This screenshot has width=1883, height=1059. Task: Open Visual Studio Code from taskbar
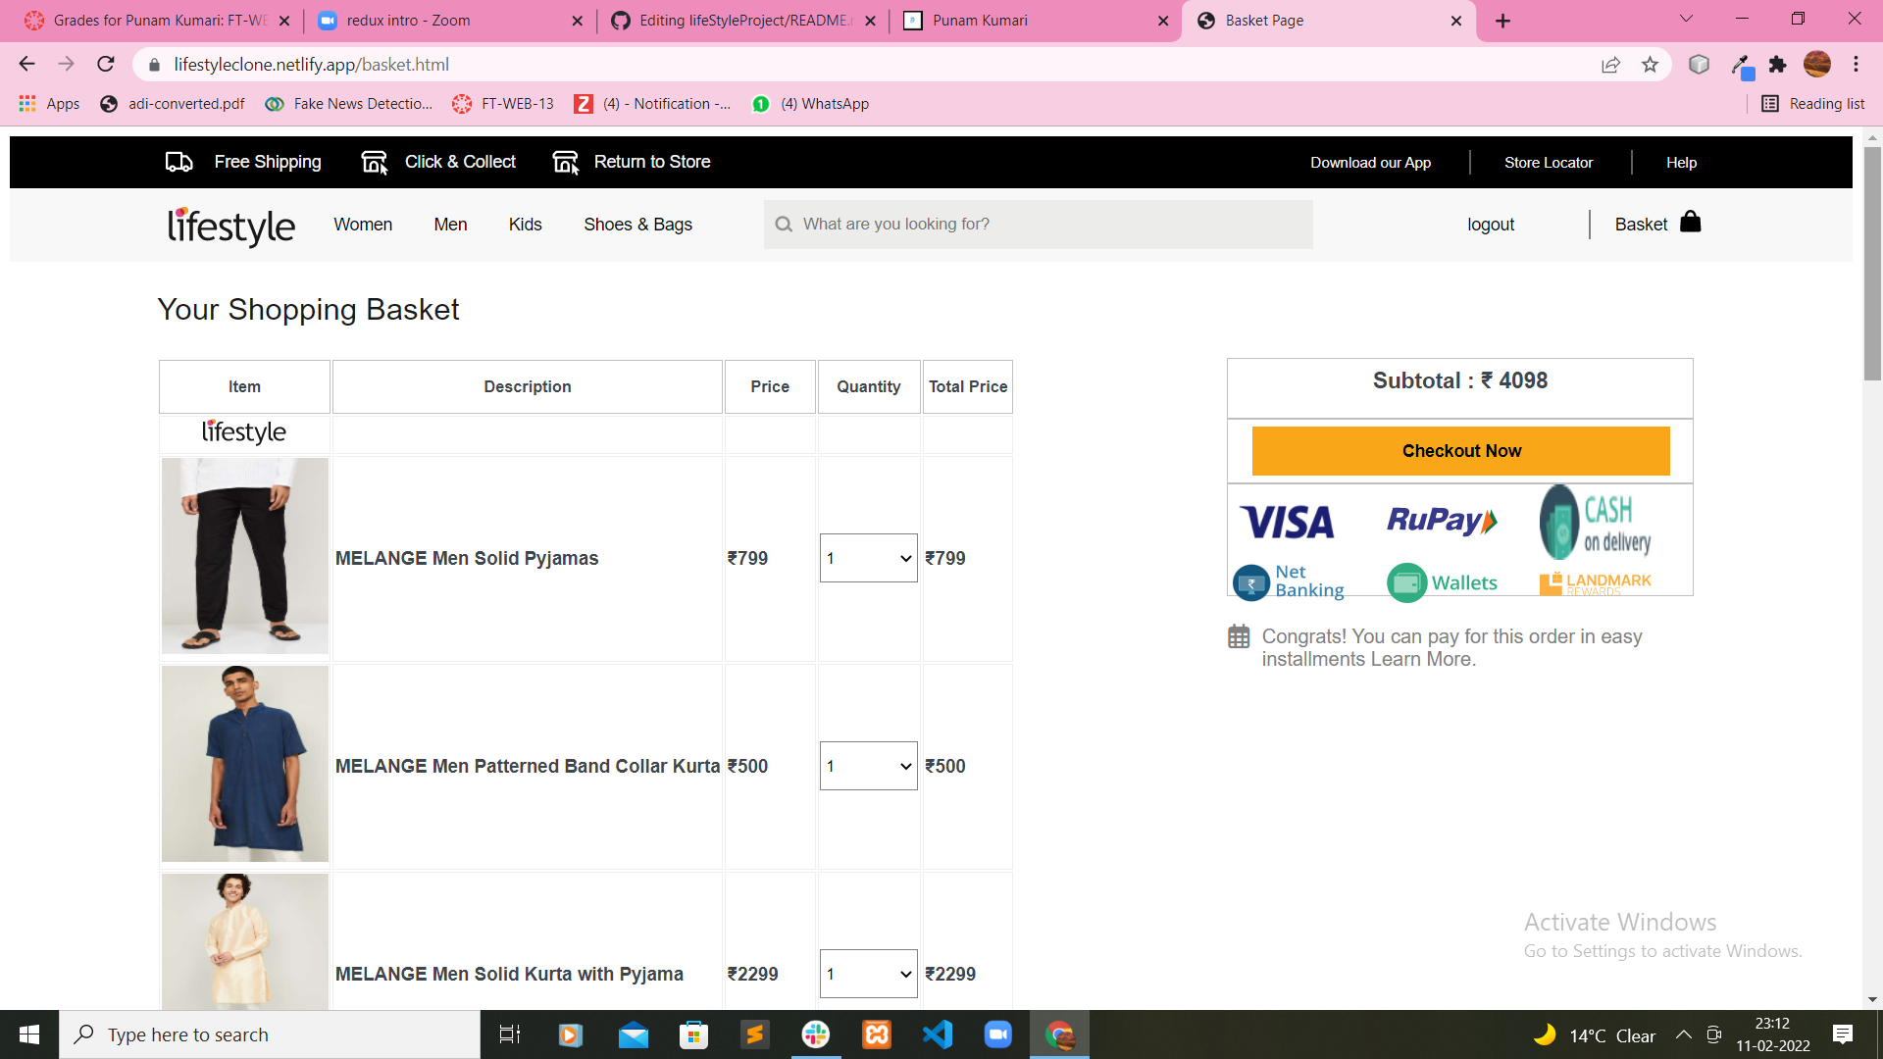click(937, 1034)
